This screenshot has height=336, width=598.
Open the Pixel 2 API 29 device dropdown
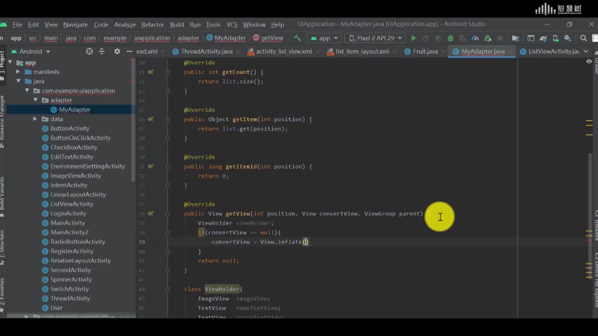tap(374, 38)
